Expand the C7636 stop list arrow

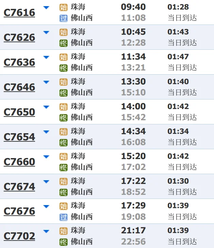point(46,57)
